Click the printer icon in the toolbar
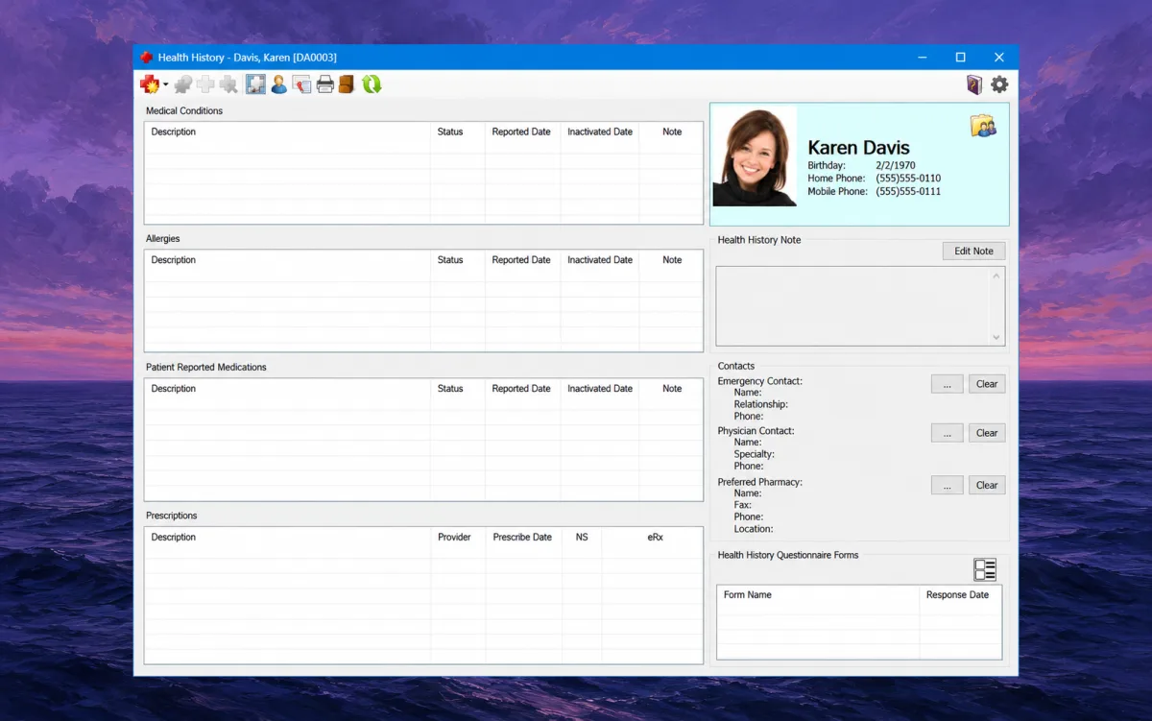The image size is (1152, 721). click(x=325, y=84)
